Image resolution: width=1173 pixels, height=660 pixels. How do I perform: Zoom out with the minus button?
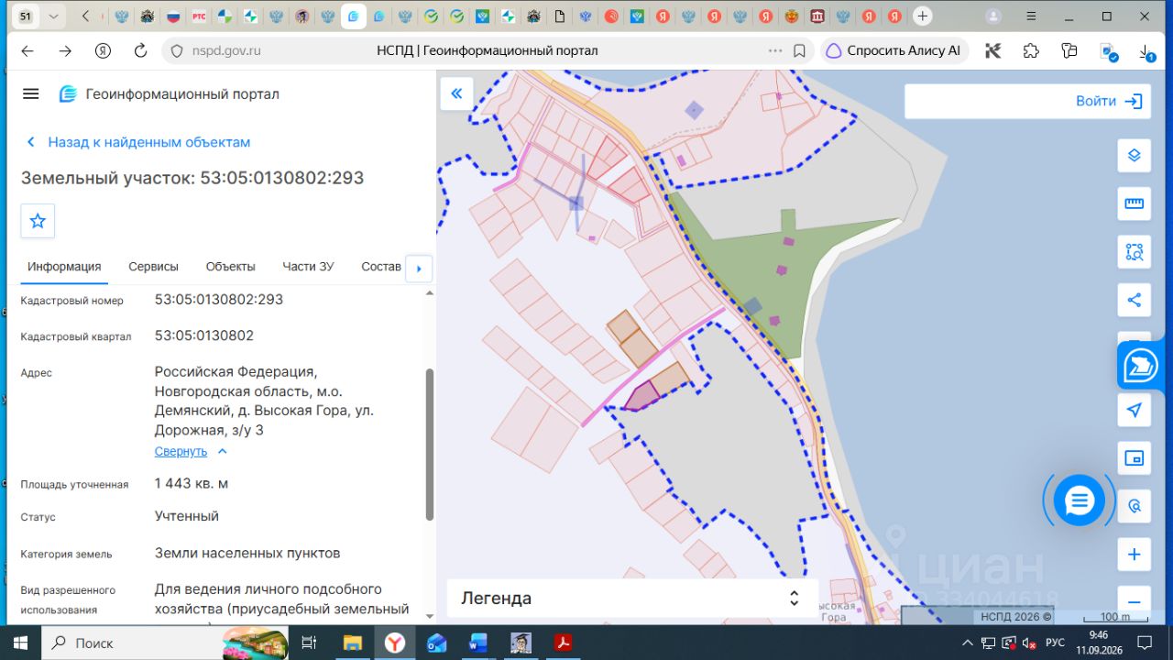click(1134, 601)
